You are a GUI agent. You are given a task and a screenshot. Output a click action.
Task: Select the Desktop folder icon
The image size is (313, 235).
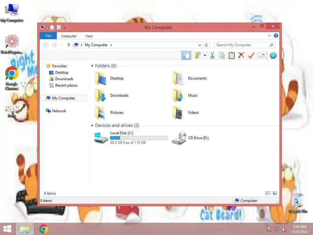pyautogui.click(x=101, y=78)
